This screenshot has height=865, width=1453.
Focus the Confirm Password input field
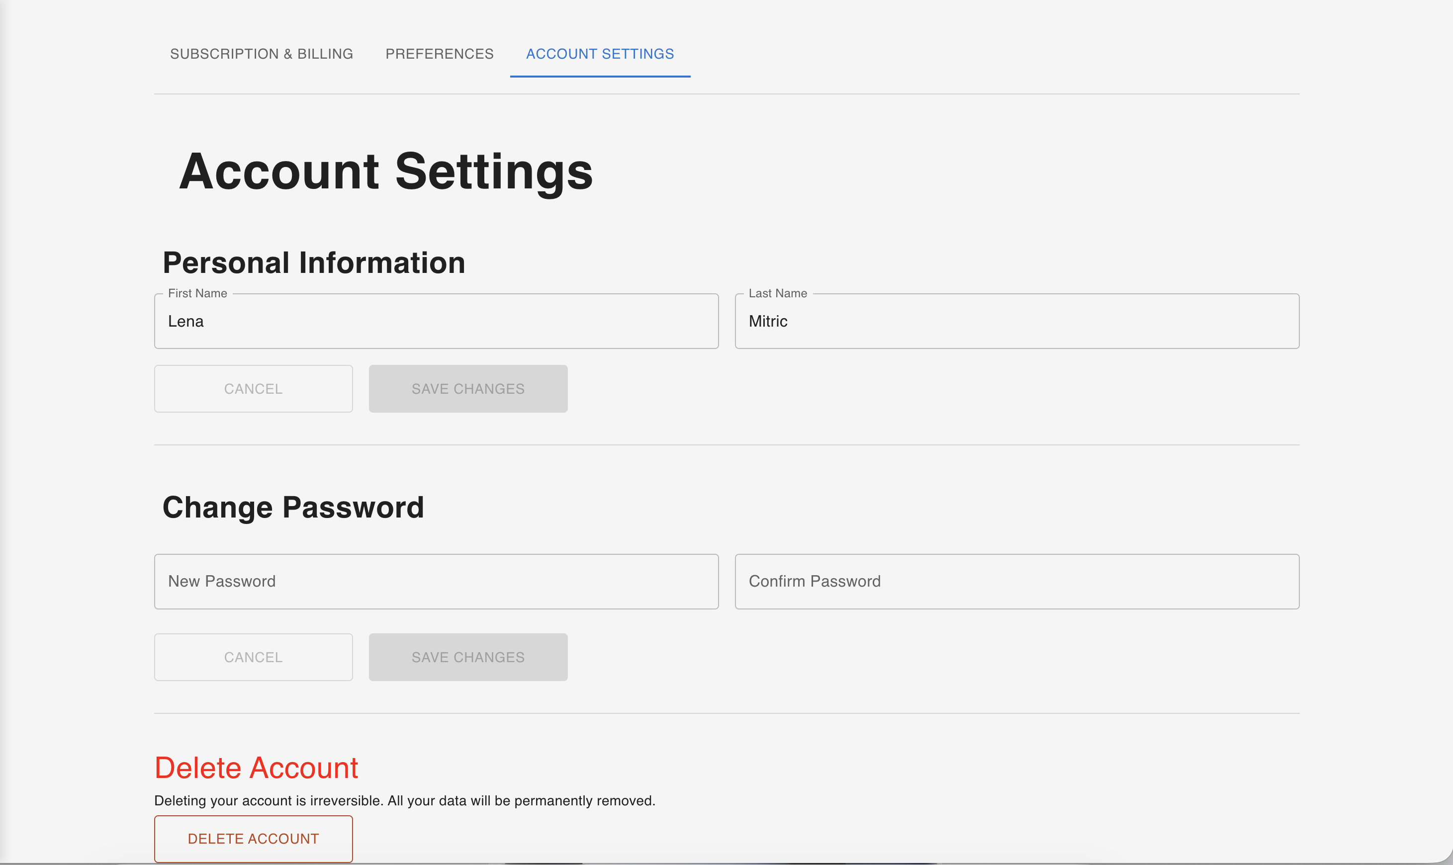tap(1016, 581)
